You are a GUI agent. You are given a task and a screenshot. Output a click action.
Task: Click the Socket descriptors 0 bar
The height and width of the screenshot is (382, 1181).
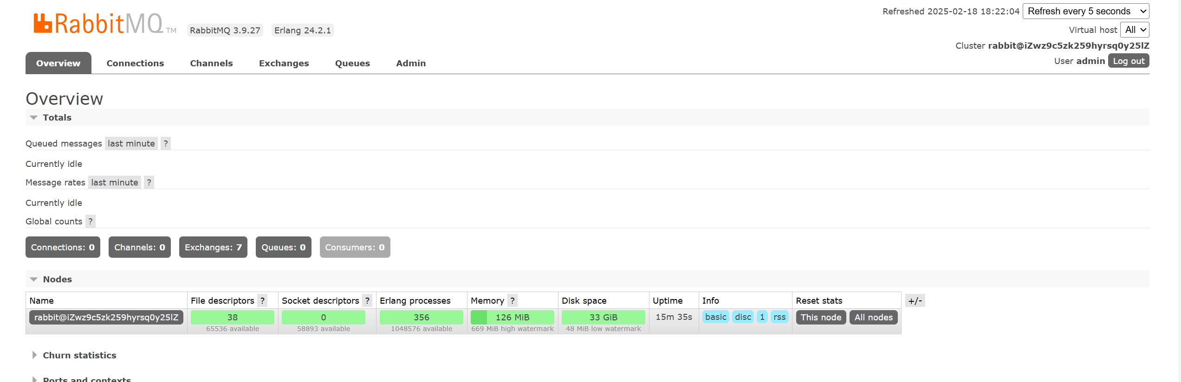click(x=324, y=317)
